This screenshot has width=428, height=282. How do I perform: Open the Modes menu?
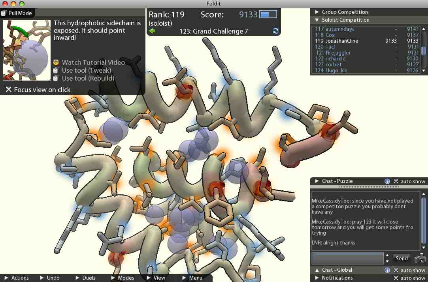126,278
